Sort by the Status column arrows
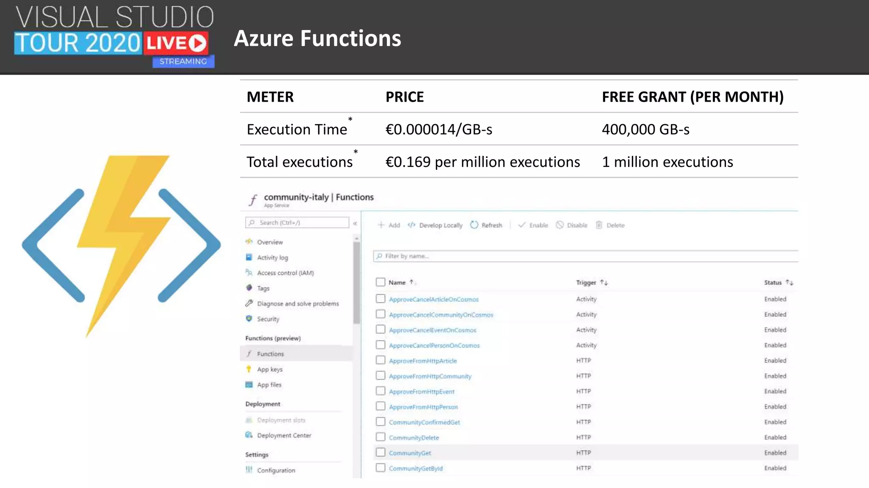 [789, 283]
